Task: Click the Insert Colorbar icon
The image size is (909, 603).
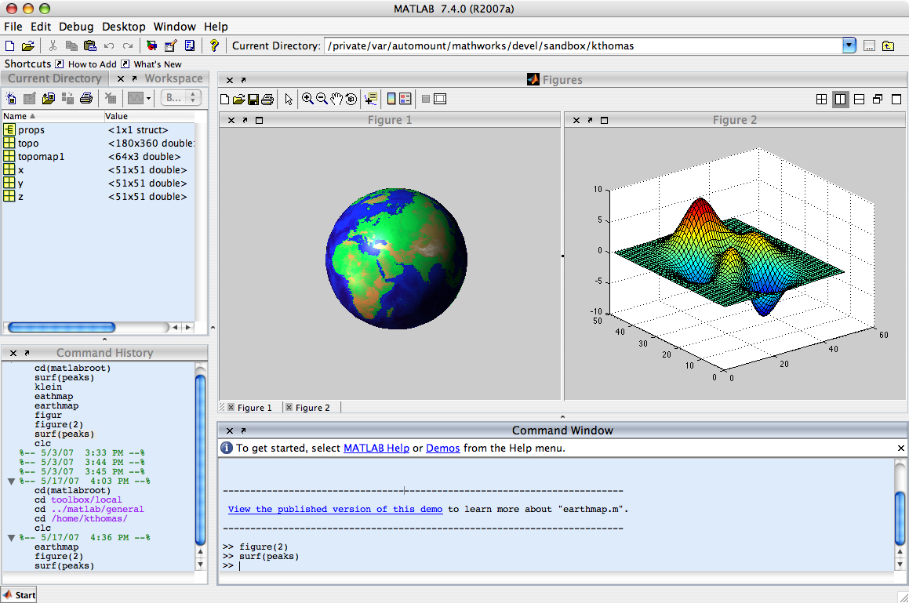Action: (391, 99)
